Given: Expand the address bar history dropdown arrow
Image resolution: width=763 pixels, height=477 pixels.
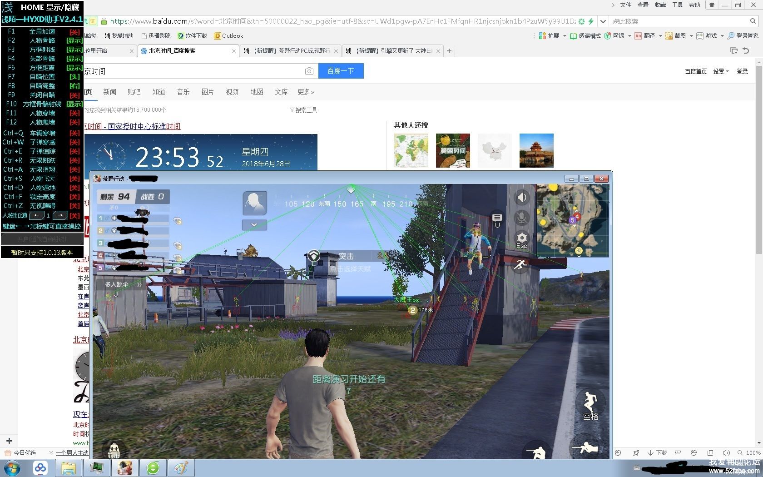Looking at the screenshot, I should coord(603,21).
